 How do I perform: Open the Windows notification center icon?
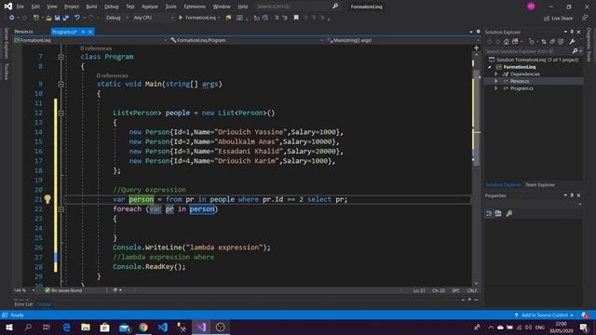coord(584,328)
